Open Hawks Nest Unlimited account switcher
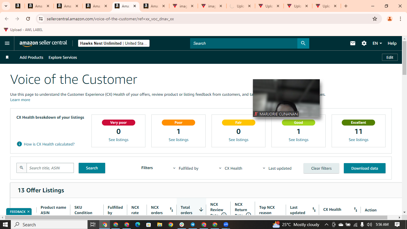This screenshot has height=229, width=407. tap(114, 43)
